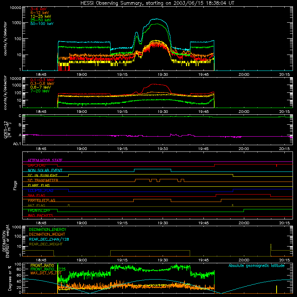Click the A0.1 tick on GOES panel
Screen dimensions: 297x297
pyautogui.click(x=17, y=144)
